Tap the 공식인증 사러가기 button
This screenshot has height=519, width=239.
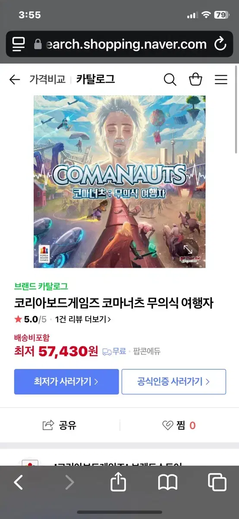tap(173, 381)
